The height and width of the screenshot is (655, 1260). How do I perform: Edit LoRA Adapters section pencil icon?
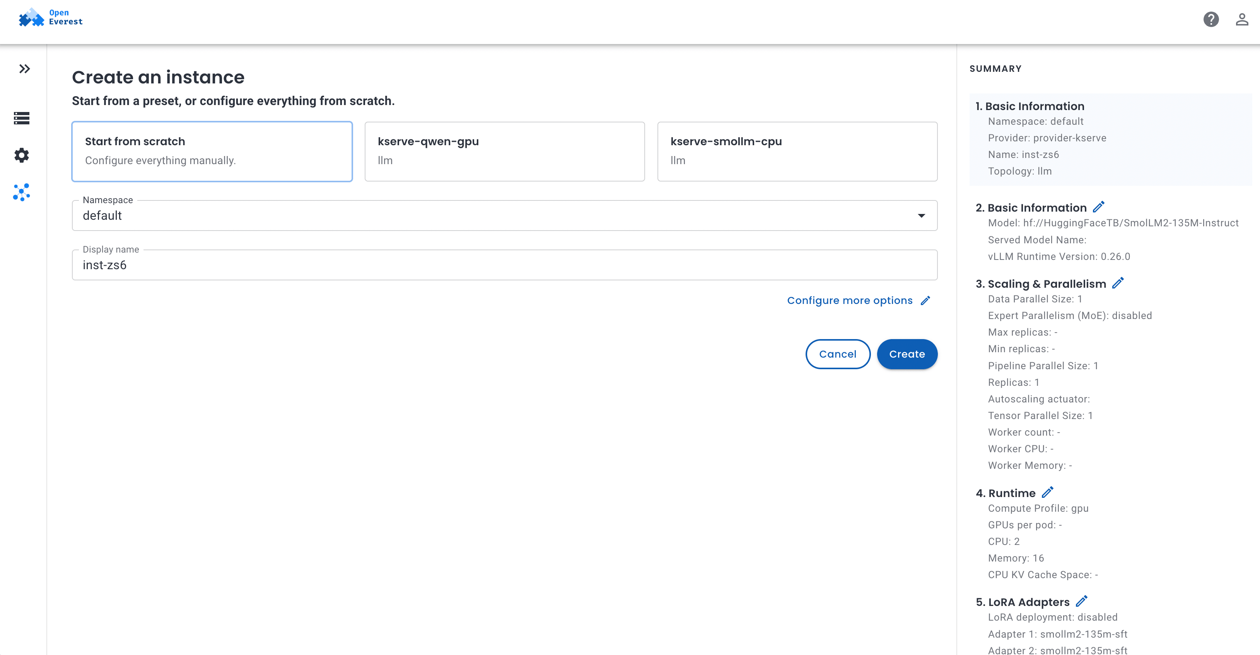tap(1081, 601)
